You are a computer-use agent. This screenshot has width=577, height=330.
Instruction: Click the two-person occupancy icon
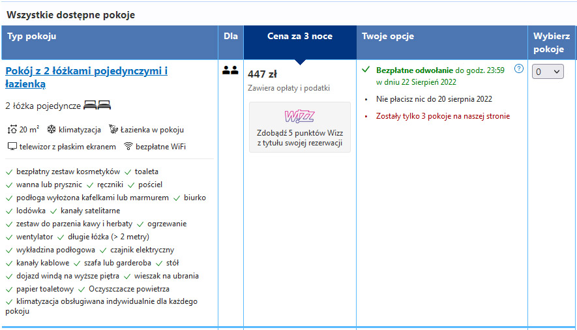coord(230,70)
